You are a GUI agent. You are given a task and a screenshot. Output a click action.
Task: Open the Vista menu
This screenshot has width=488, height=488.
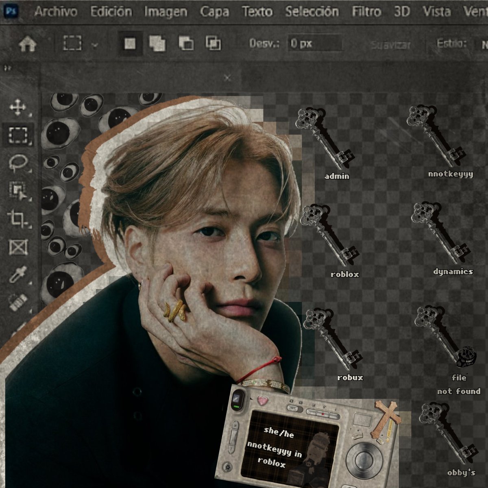436,11
